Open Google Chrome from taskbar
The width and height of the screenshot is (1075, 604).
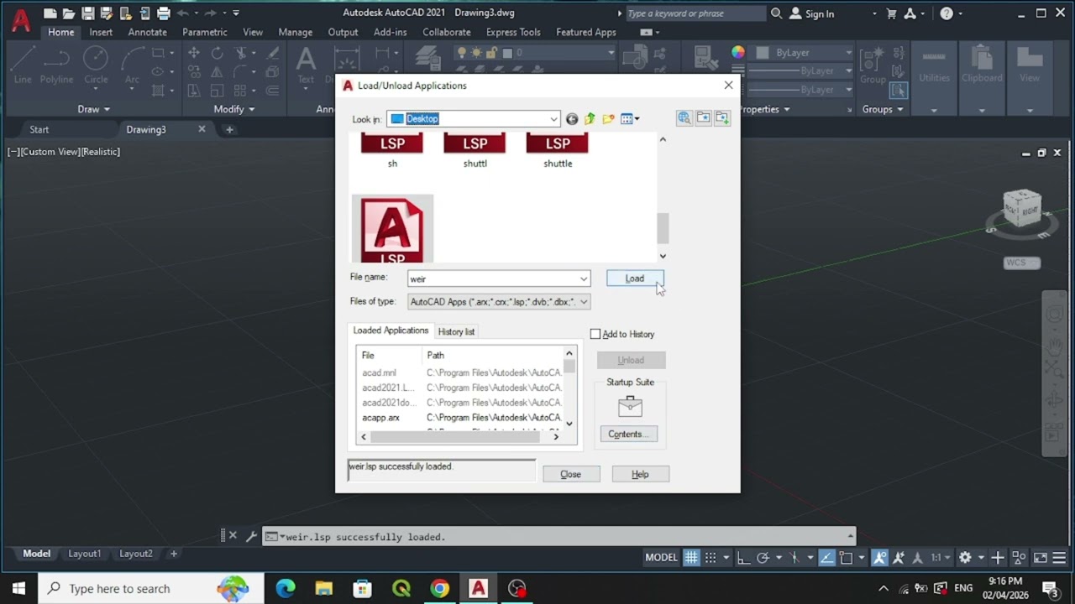[x=440, y=588]
